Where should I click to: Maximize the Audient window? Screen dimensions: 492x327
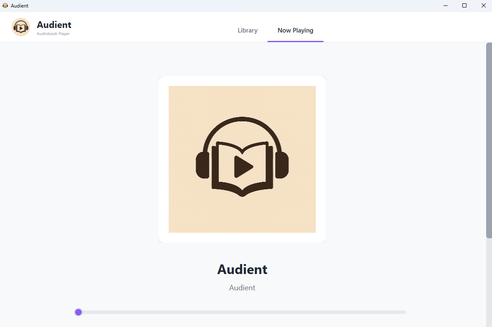464,5
